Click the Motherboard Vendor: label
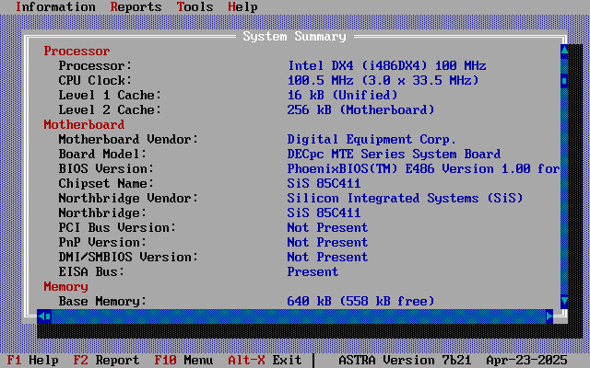This screenshot has height=368, width=590. click(x=128, y=139)
